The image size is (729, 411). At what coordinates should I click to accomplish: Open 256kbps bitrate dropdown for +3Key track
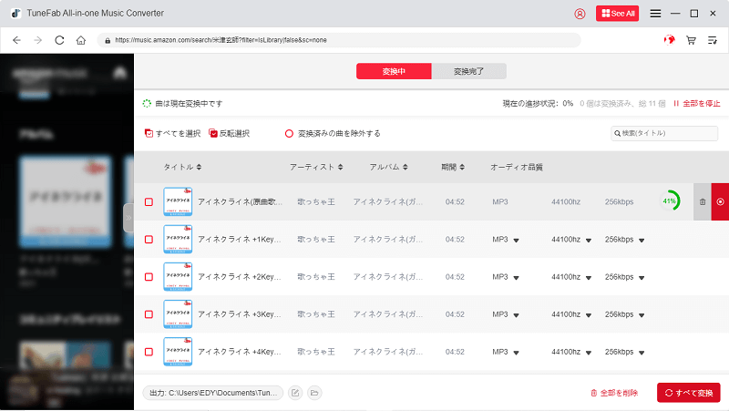point(642,313)
